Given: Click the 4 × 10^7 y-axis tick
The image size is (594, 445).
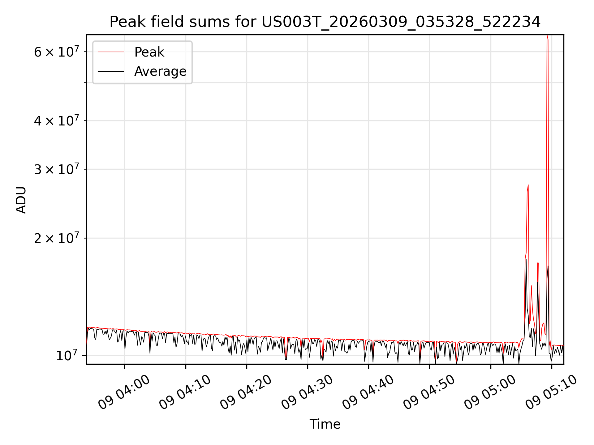Looking at the screenshot, I should [56, 121].
